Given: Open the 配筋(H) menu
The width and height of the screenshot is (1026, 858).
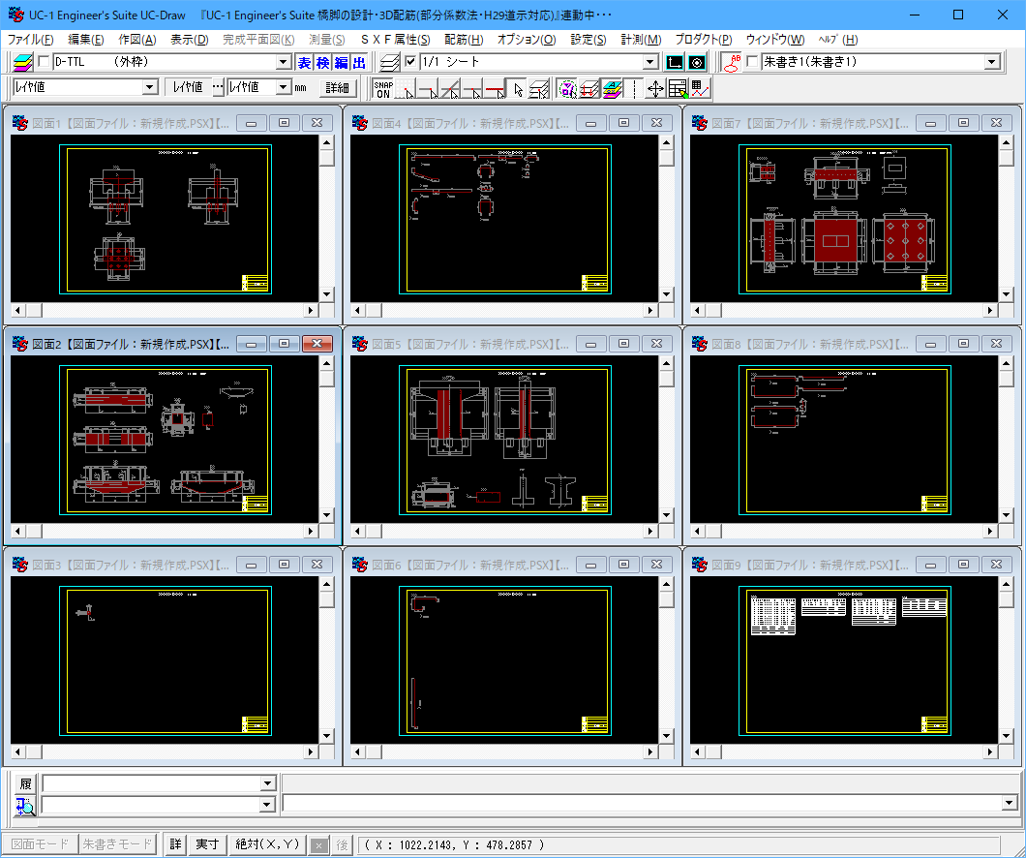Looking at the screenshot, I should tap(464, 40).
